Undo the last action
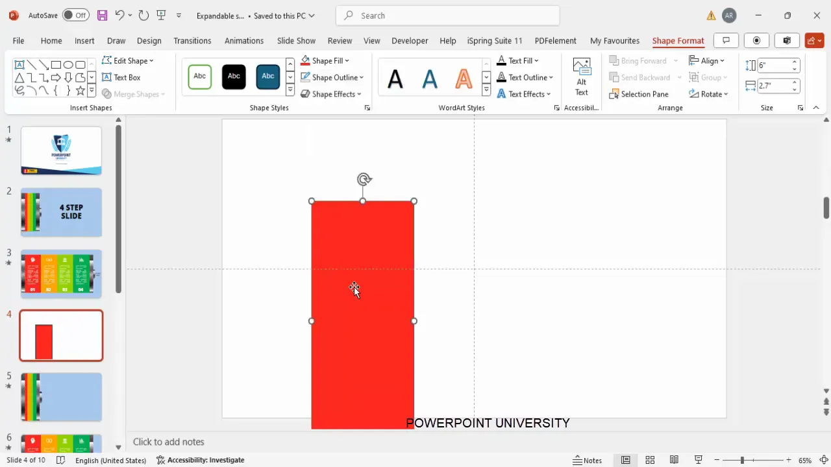Screen dimensions: 831x467 [119, 16]
